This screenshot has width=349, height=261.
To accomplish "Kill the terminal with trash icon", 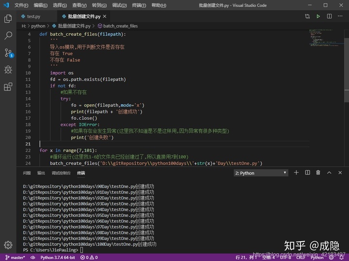I will pyautogui.click(x=318, y=173).
